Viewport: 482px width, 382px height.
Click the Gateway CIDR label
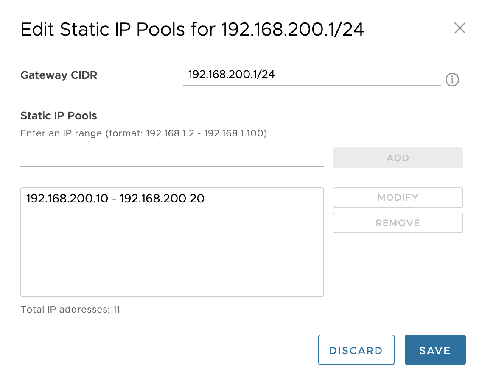coord(59,75)
